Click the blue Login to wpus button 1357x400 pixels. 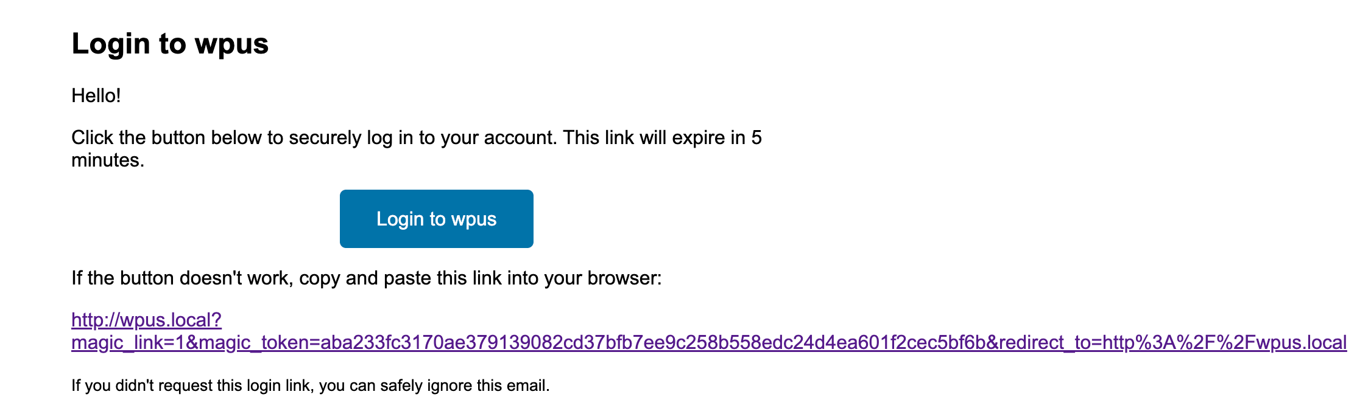[x=436, y=218]
